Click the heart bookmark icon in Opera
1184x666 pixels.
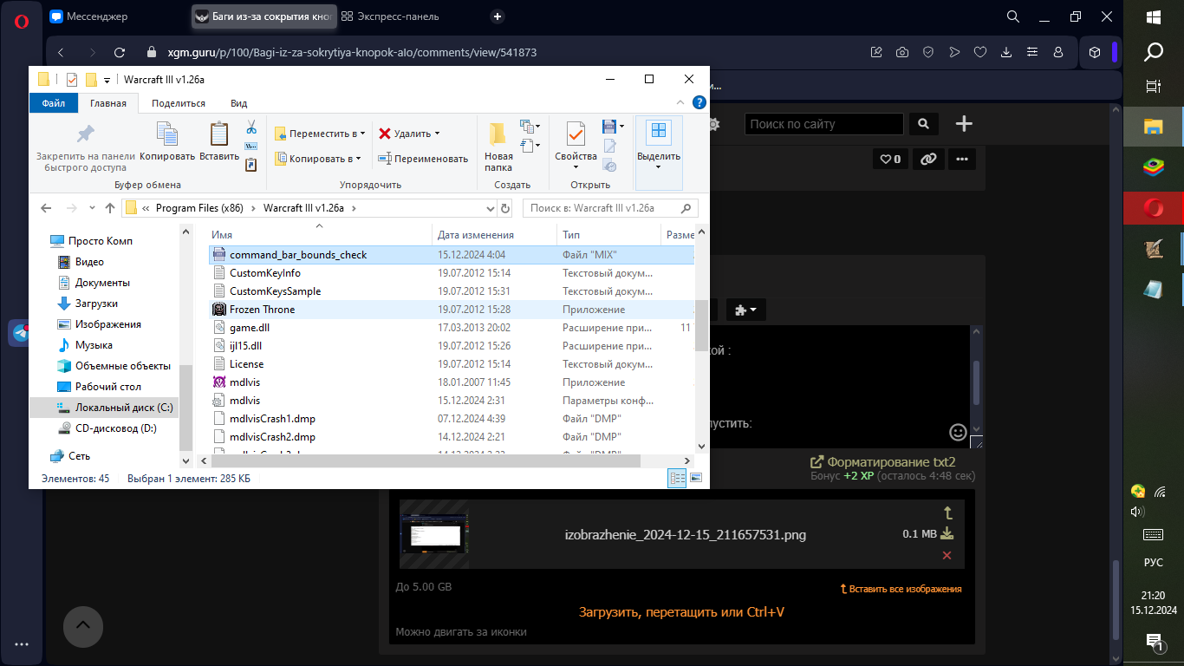click(x=980, y=52)
